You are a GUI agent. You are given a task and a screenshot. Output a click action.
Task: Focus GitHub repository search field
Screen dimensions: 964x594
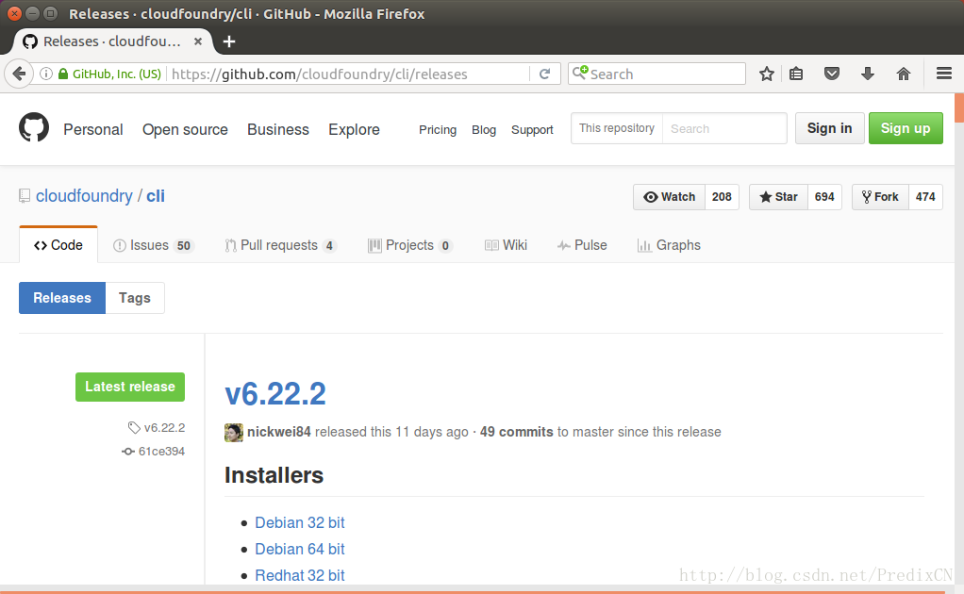(724, 128)
